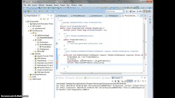Select the Java EE perspective button
The height and width of the screenshot is (98, 175).
(147, 11)
